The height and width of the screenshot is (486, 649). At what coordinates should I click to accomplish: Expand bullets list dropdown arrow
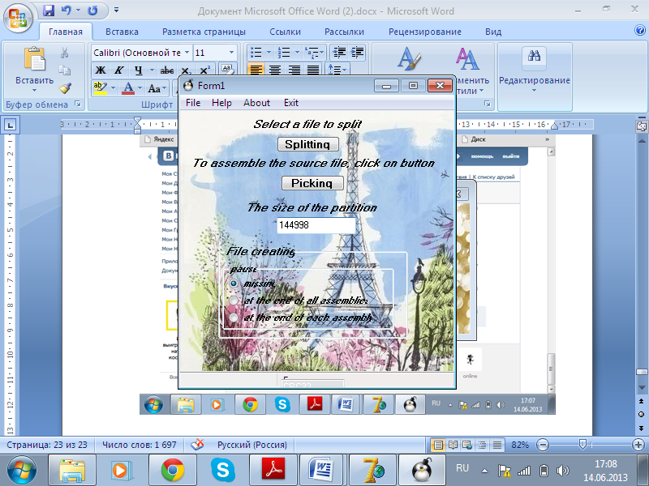(x=269, y=53)
